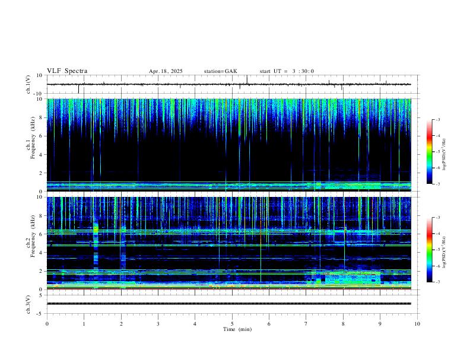This screenshot has height=363, width=470.
Task: Click time axis tick label "7"
Action: pos(306,324)
